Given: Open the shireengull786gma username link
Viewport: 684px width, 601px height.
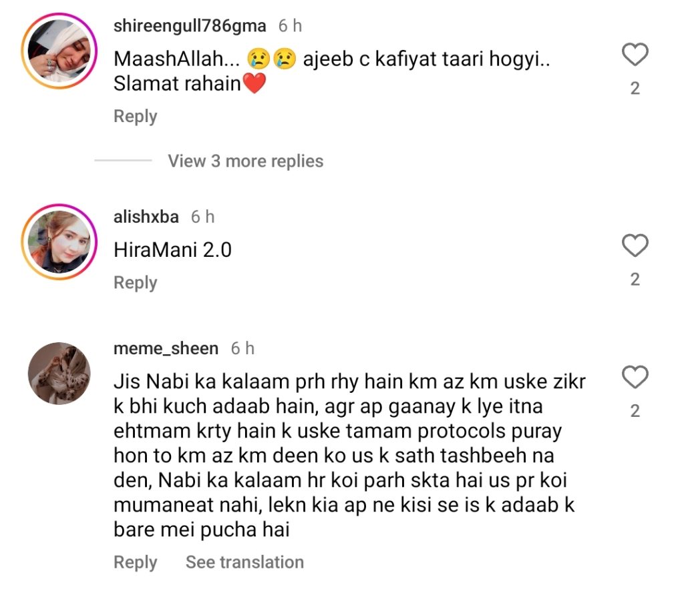Looking at the screenshot, I should (190, 26).
